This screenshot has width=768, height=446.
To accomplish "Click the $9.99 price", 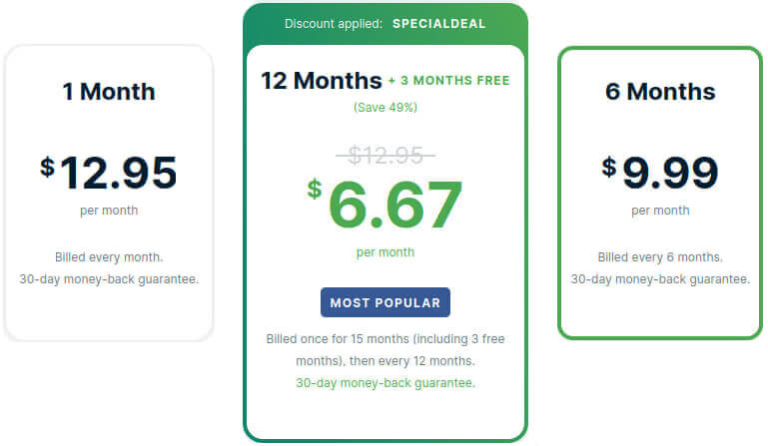I will (660, 172).
